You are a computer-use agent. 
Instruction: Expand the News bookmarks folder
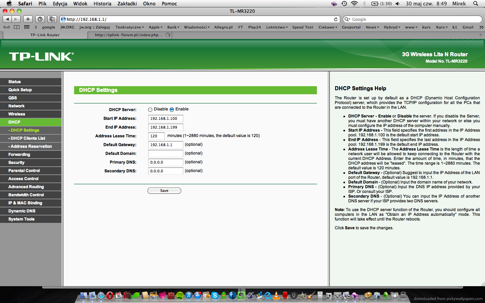[x=373, y=27]
